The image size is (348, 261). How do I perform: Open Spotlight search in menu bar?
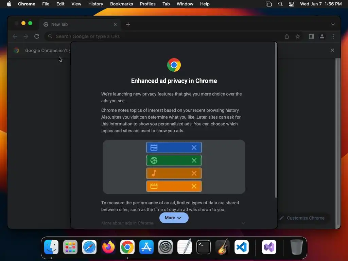click(x=280, y=4)
